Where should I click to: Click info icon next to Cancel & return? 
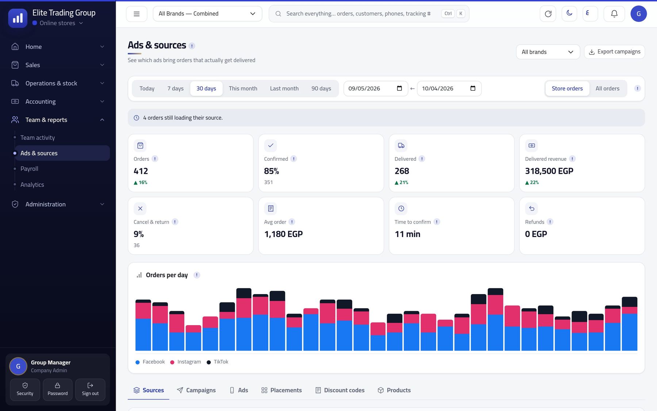pyautogui.click(x=175, y=222)
